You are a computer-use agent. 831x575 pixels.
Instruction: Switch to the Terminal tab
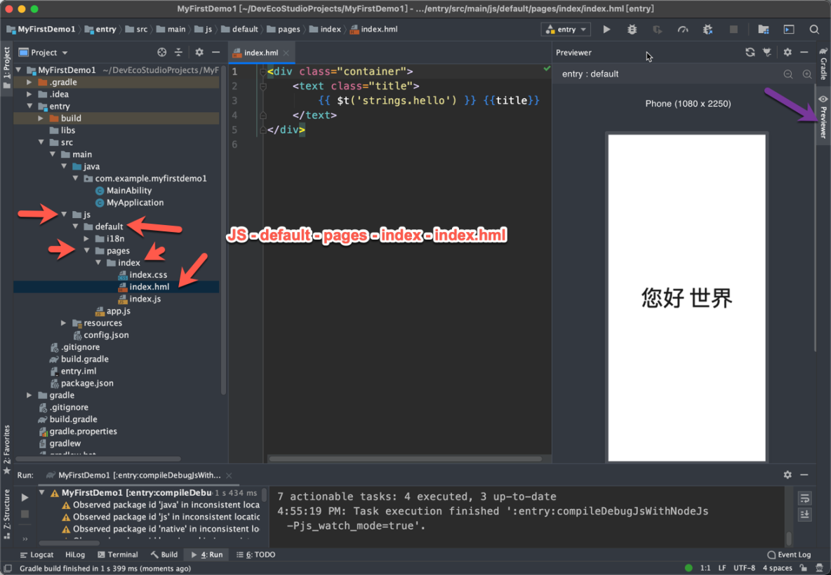[x=117, y=555]
